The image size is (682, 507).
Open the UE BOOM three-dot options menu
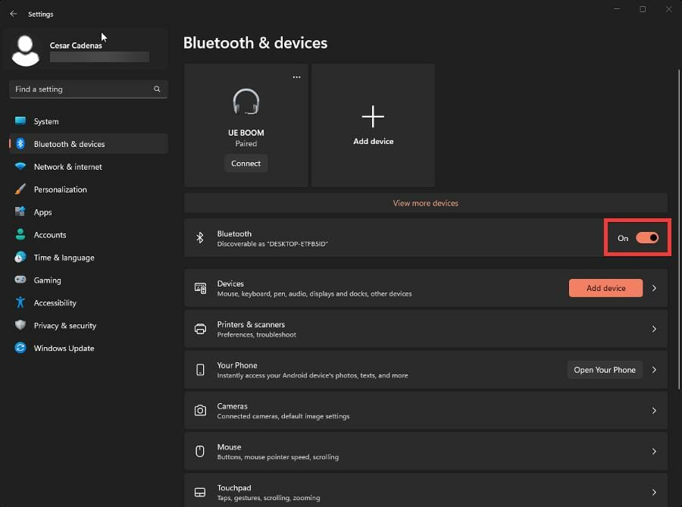pos(296,77)
